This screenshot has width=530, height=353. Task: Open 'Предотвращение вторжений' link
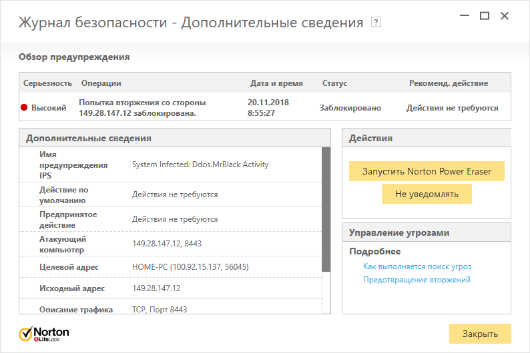point(417,280)
